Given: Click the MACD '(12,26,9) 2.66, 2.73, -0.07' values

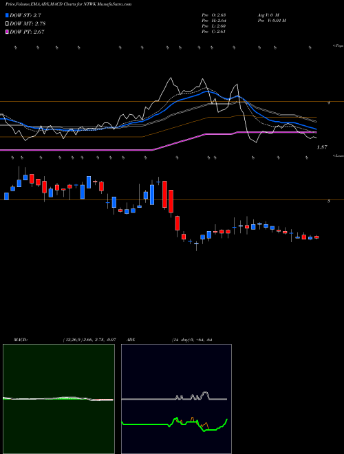Looking at the screenshot, I should pyautogui.click(x=89, y=340).
